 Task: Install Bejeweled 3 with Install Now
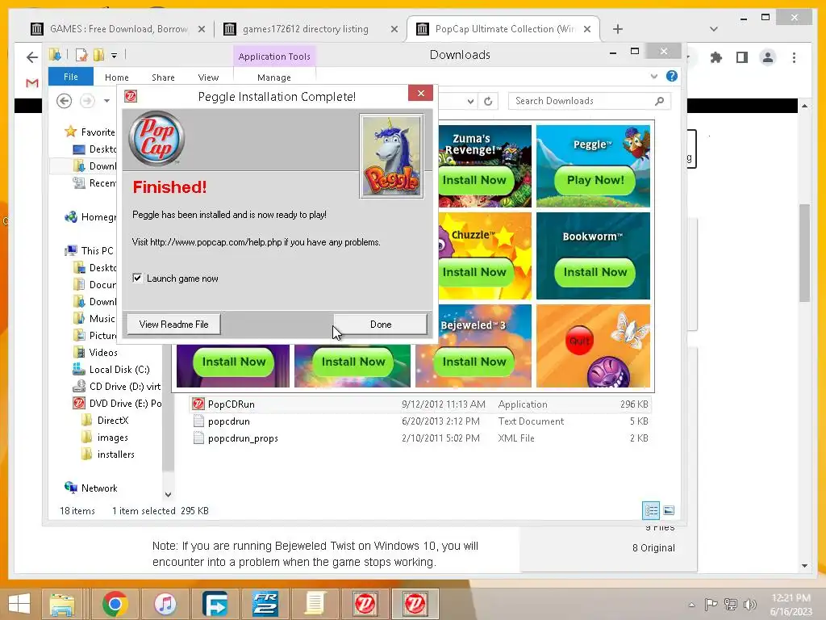pos(474,362)
